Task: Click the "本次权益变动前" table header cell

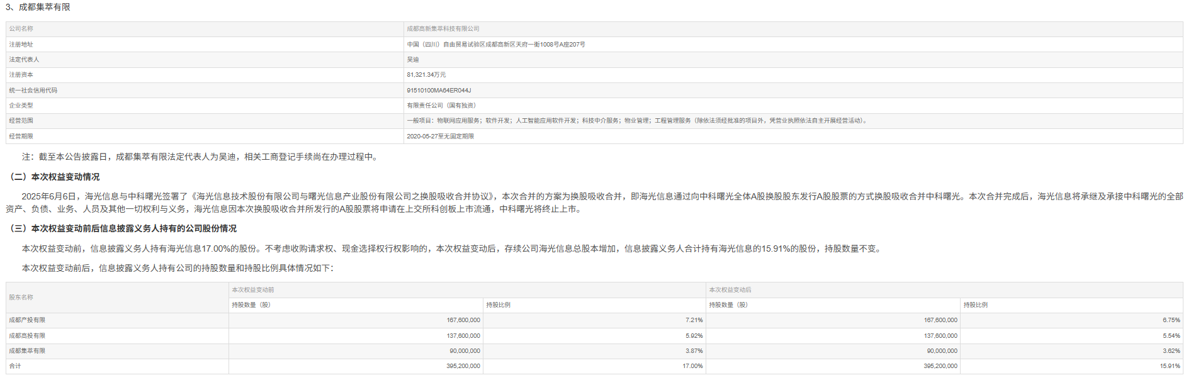Action: coord(467,290)
